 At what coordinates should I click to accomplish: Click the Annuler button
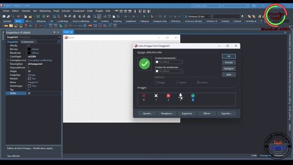(x=229, y=62)
